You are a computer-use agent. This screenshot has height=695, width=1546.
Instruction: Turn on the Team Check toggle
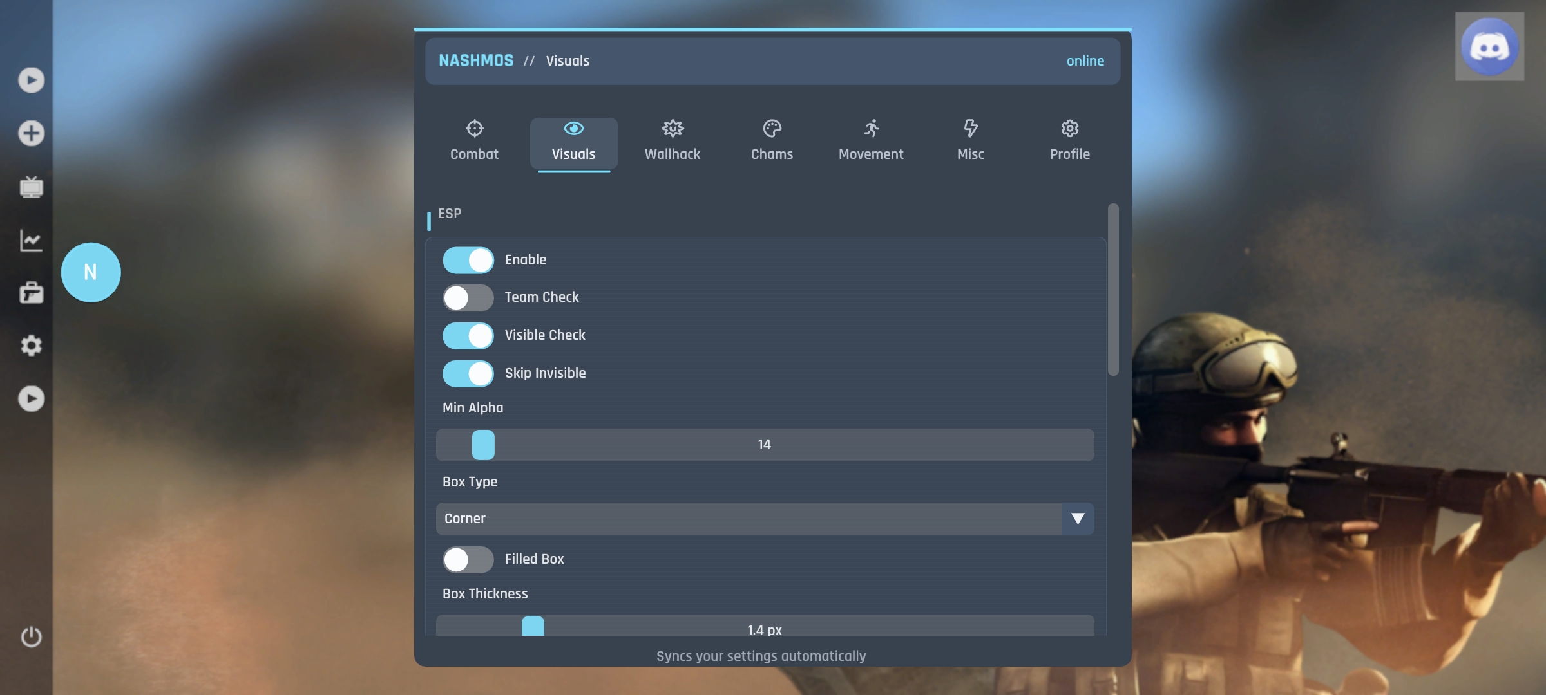tap(468, 297)
